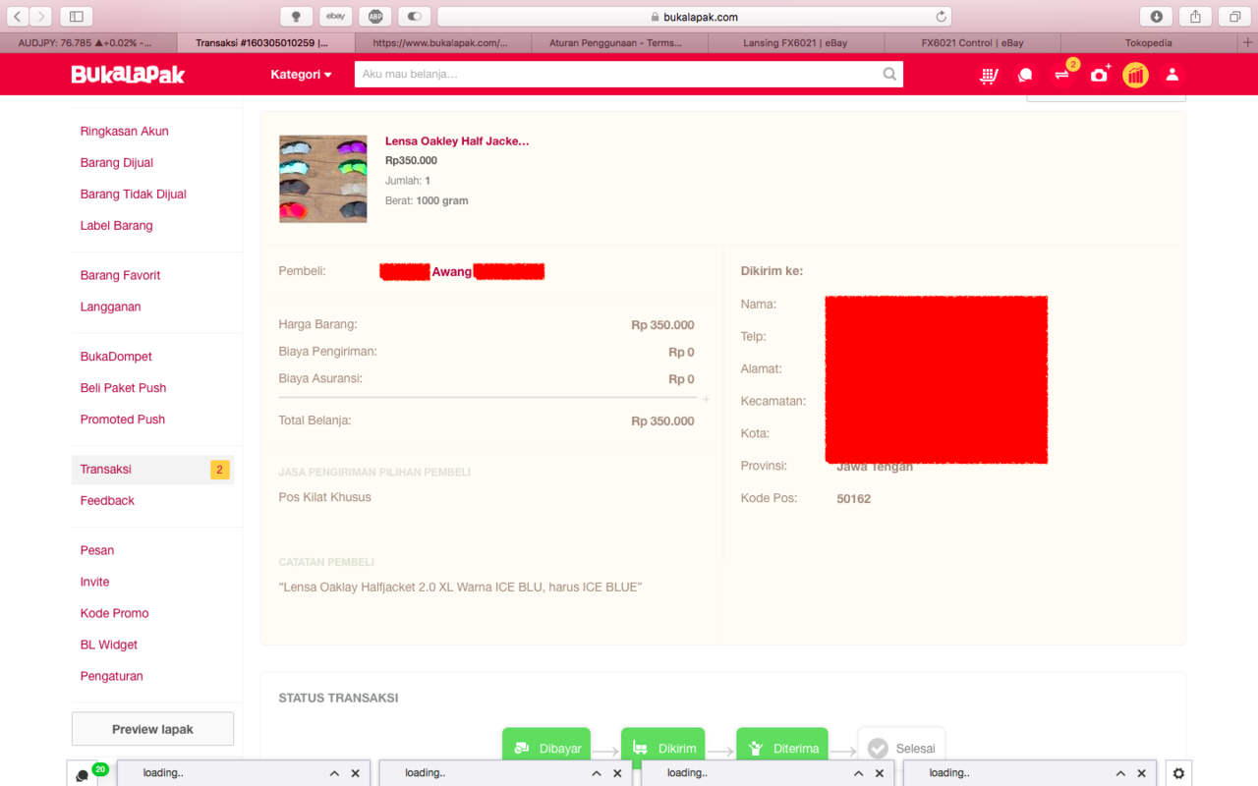Image resolution: width=1258 pixels, height=786 pixels.
Task: Open Ringkasan Akun in sidebar
Action: pyautogui.click(x=125, y=131)
